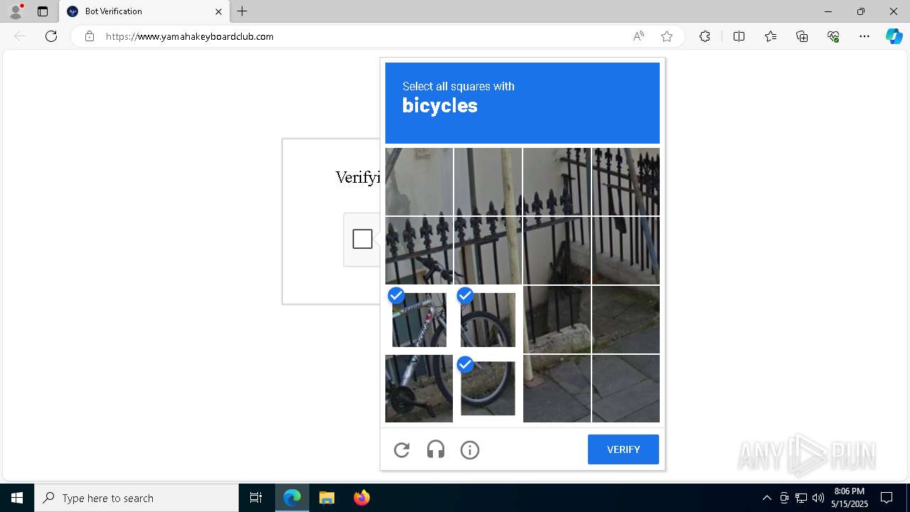Open Task View on taskbar
The image size is (910, 512).
point(256,498)
